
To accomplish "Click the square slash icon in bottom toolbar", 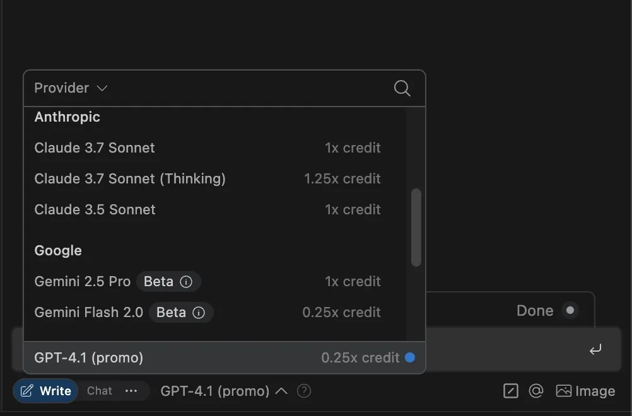I will coord(511,391).
